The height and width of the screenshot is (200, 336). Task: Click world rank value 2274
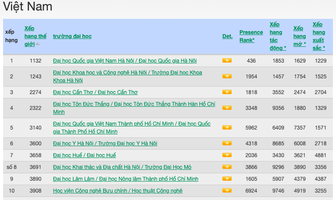pos(36,92)
